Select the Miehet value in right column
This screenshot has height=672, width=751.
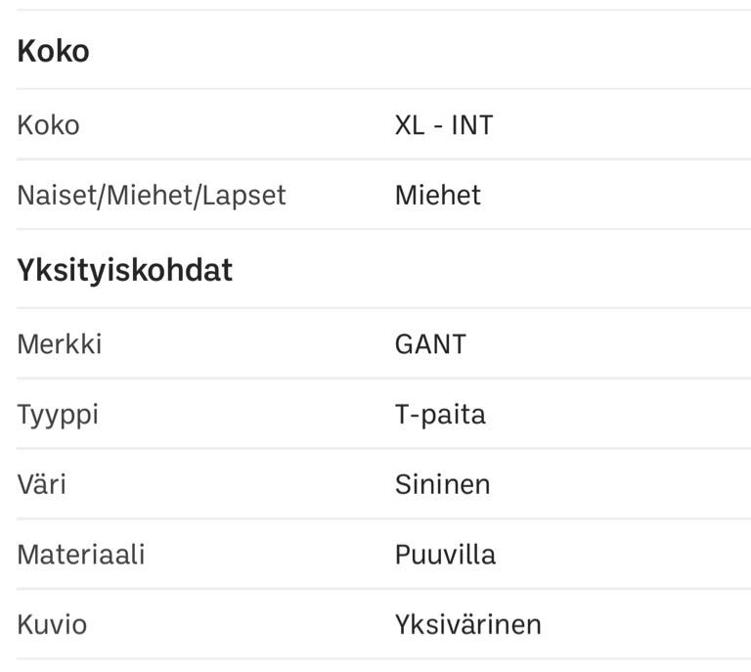coord(437,196)
